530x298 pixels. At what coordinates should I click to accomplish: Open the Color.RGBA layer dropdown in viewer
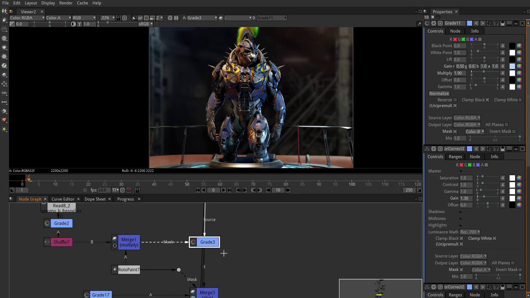(27, 18)
